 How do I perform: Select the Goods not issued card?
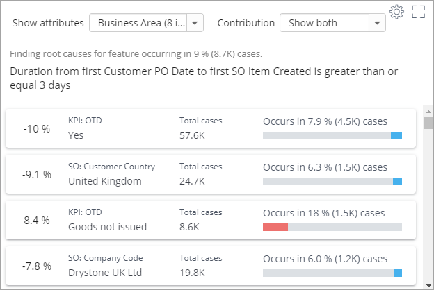coord(211,220)
